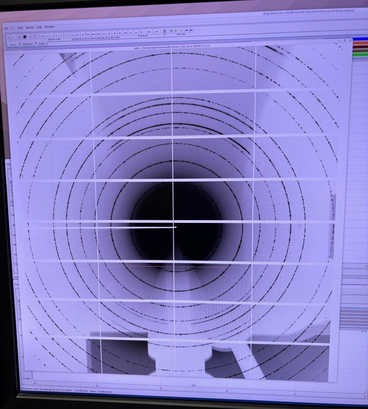368x409 pixels.
Task: Switch to the Configuration tab
Action: pos(28,44)
